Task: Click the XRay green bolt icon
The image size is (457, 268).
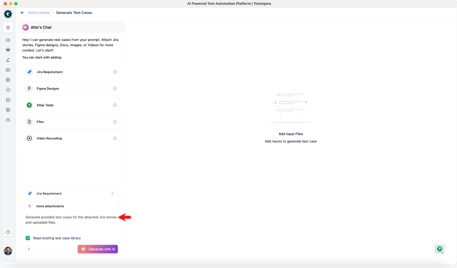Action: pyautogui.click(x=29, y=105)
